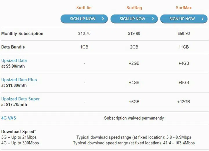Click the +12GB Upsized Data Super value
Screen dimensions: 209x151
point(183,102)
